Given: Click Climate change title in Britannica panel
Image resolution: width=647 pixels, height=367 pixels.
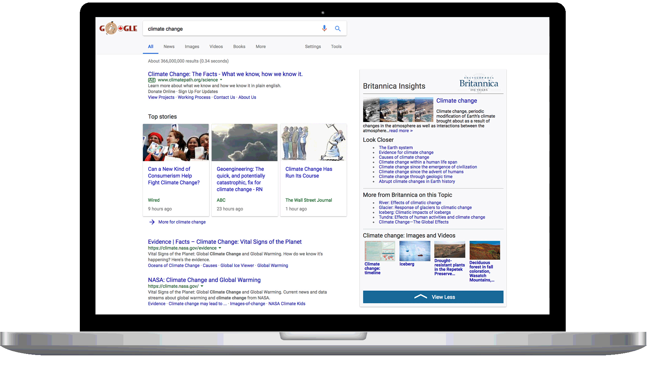Looking at the screenshot, I should [x=456, y=101].
